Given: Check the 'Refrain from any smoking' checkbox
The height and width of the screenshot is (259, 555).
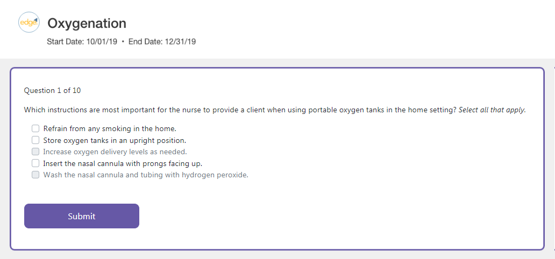Looking at the screenshot, I should [35, 128].
